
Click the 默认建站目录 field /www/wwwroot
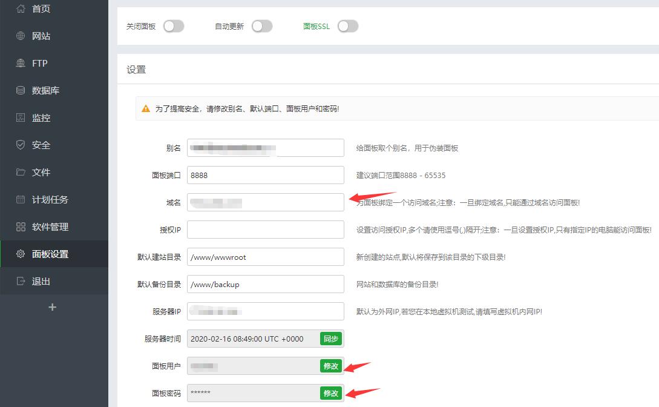coord(266,257)
